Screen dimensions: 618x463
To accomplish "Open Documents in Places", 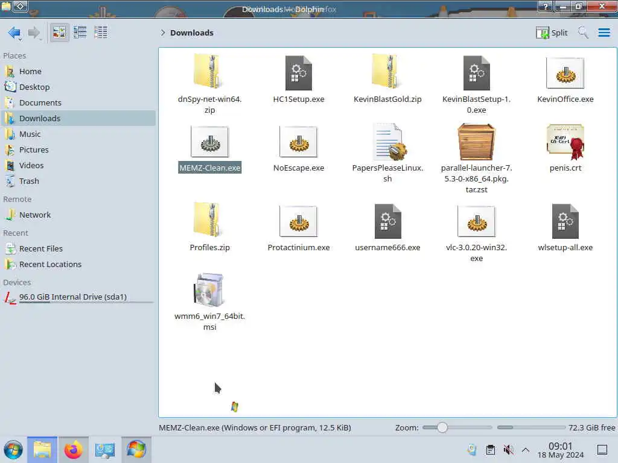I will (79, 102).
